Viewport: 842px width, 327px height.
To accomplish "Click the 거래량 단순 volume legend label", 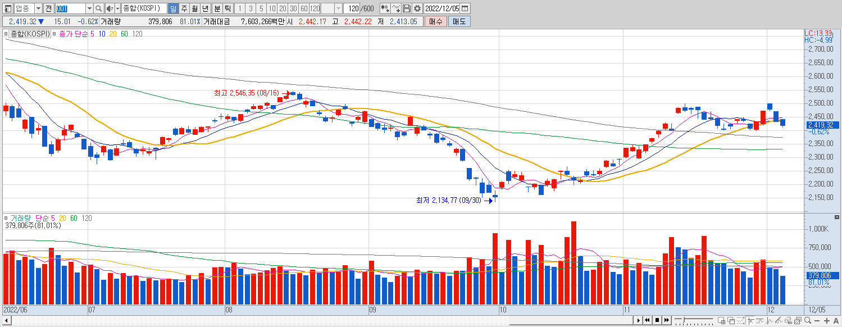I will point(29,218).
